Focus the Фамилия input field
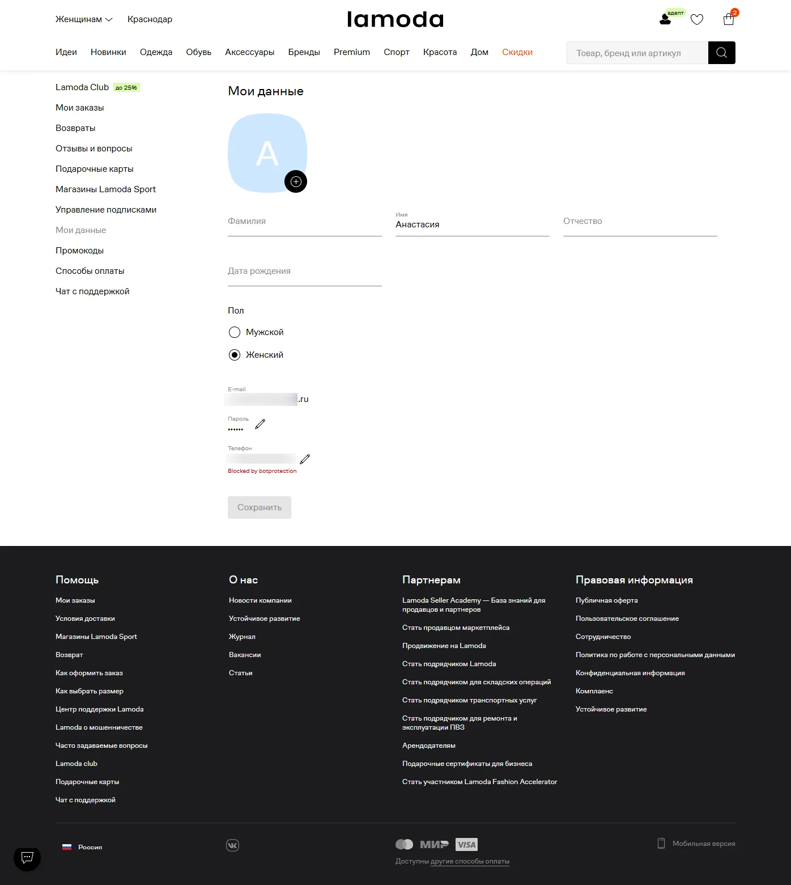The image size is (791, 885). click(x=305, y=222)
